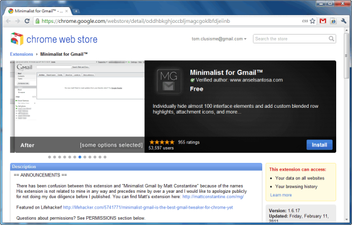Click the Description section header
The height and width of the screenshot is (225, 352).
click(x=136, y=167)
